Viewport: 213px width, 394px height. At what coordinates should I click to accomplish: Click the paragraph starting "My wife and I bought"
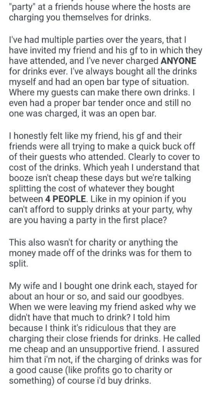click(x=105, y=333)
